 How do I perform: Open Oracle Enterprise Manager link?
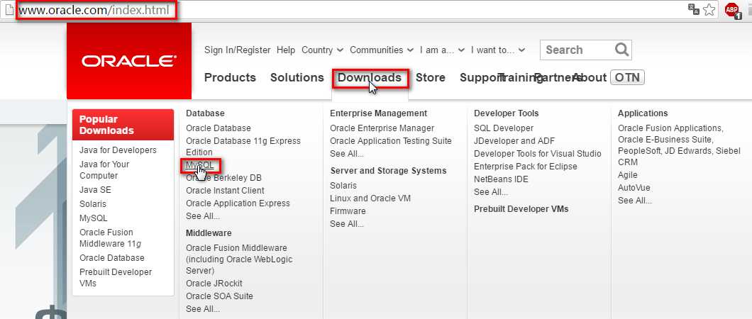pyautogui.click(x=382, y=128)
